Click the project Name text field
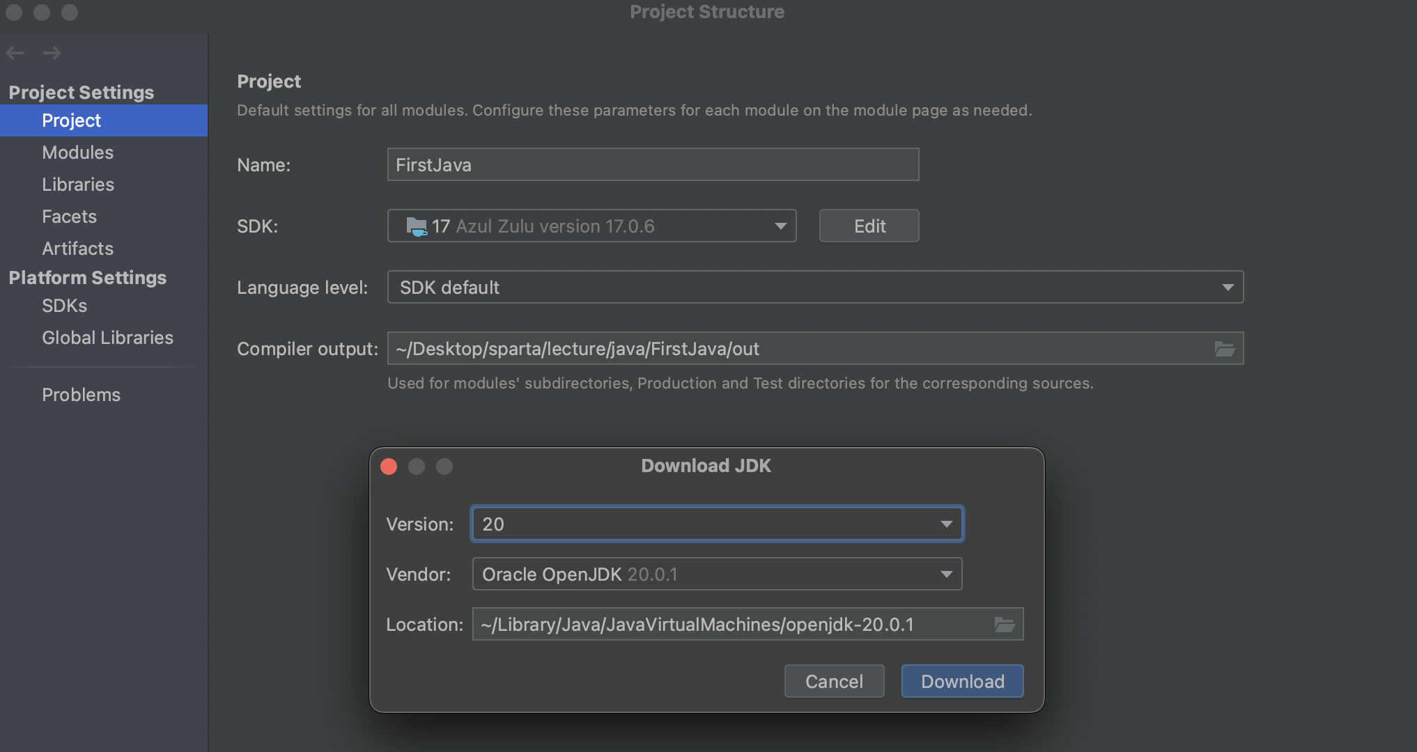The width and height of the screenshot is (1417, 752). 653,165
